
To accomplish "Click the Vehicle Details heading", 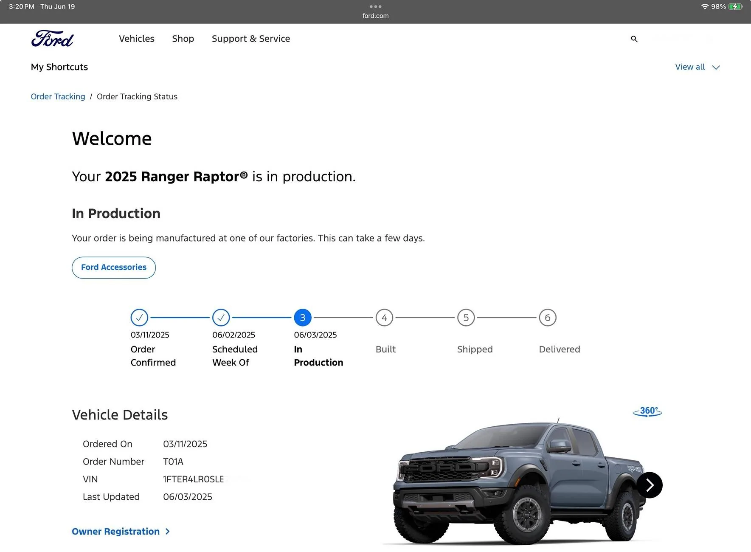I will 120,415.
